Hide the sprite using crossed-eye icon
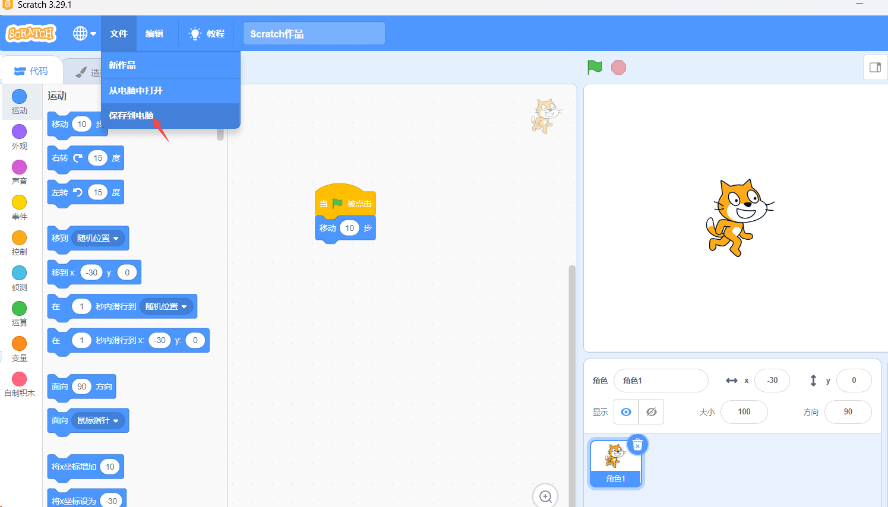Screen dimensions: 888x507 pyautogui.click(x=652, y=411)
